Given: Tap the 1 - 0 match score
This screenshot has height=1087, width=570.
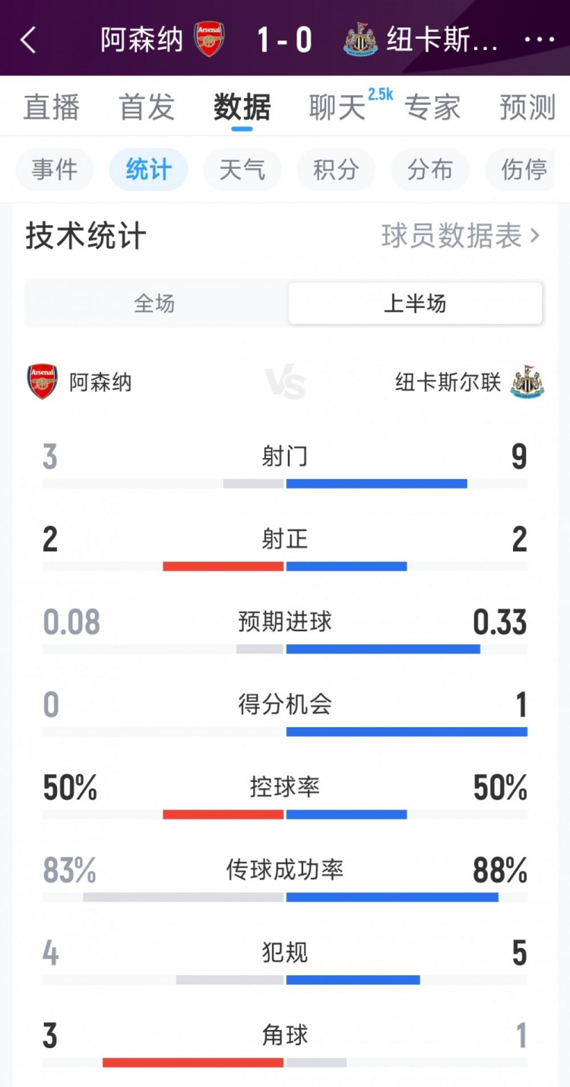Looking at the screenshot, I should (x=284, y=40).
